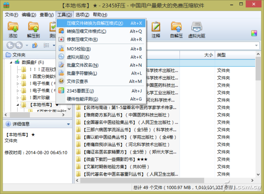Click the 文件夹 panel header
The height and width of the screenshot is (194, 264).
(x=30, y=55)
